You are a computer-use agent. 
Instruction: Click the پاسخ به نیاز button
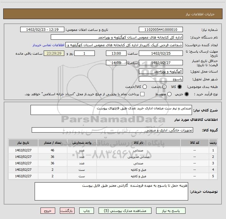[x=171, y=211]
